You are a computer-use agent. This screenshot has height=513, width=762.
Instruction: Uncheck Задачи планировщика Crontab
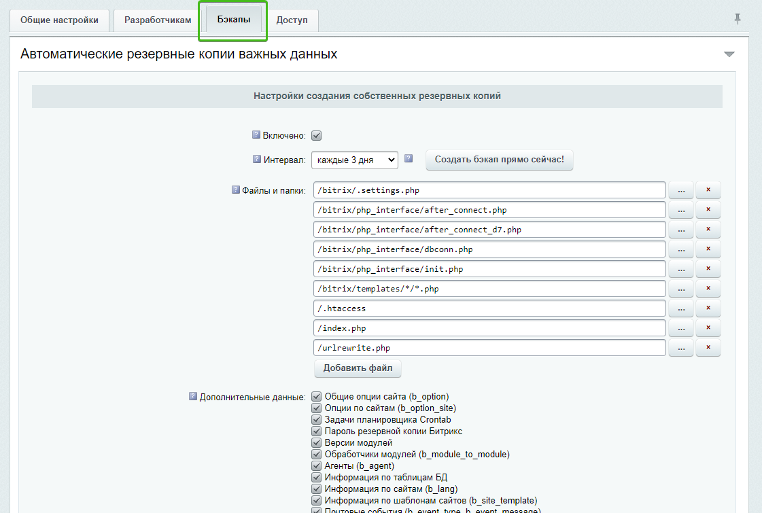316,420
